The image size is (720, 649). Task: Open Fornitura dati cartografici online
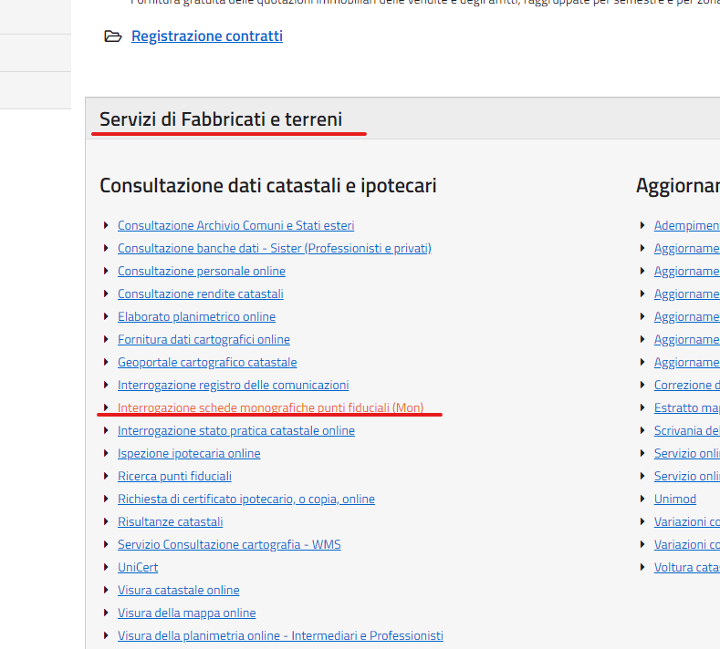point(203,339)
